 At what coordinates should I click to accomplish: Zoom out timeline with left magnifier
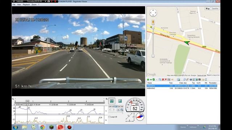[13, 99]
